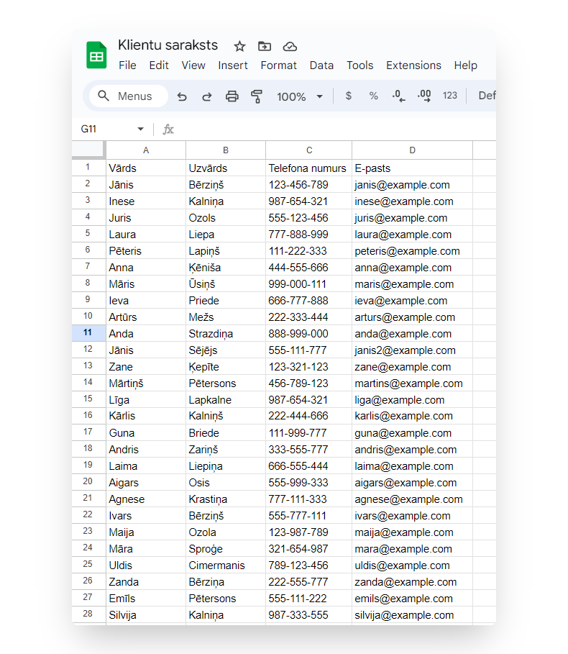Screen dimensions: 568x654
Task: Select cell with Ieva
Action: tap(146, 300)
